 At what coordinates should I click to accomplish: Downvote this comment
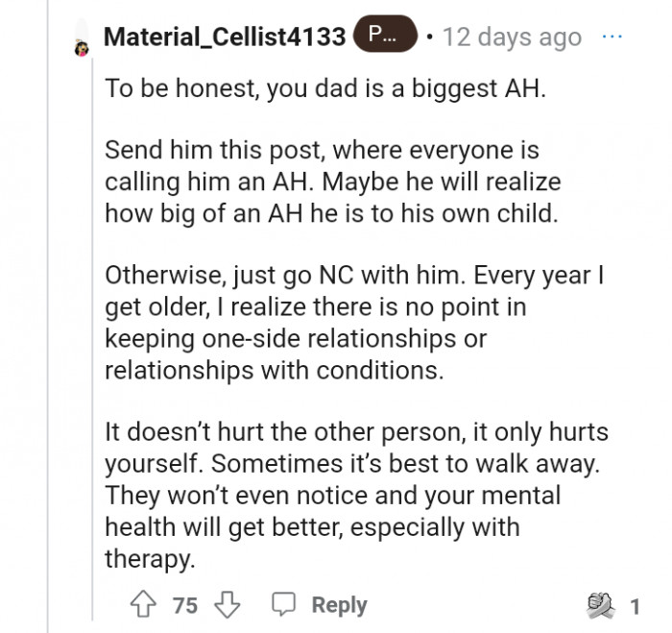(x=226, y=604)
